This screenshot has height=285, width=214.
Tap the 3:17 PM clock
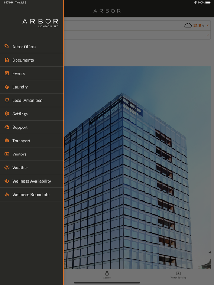pyautogui.click(x=8, y=3)
